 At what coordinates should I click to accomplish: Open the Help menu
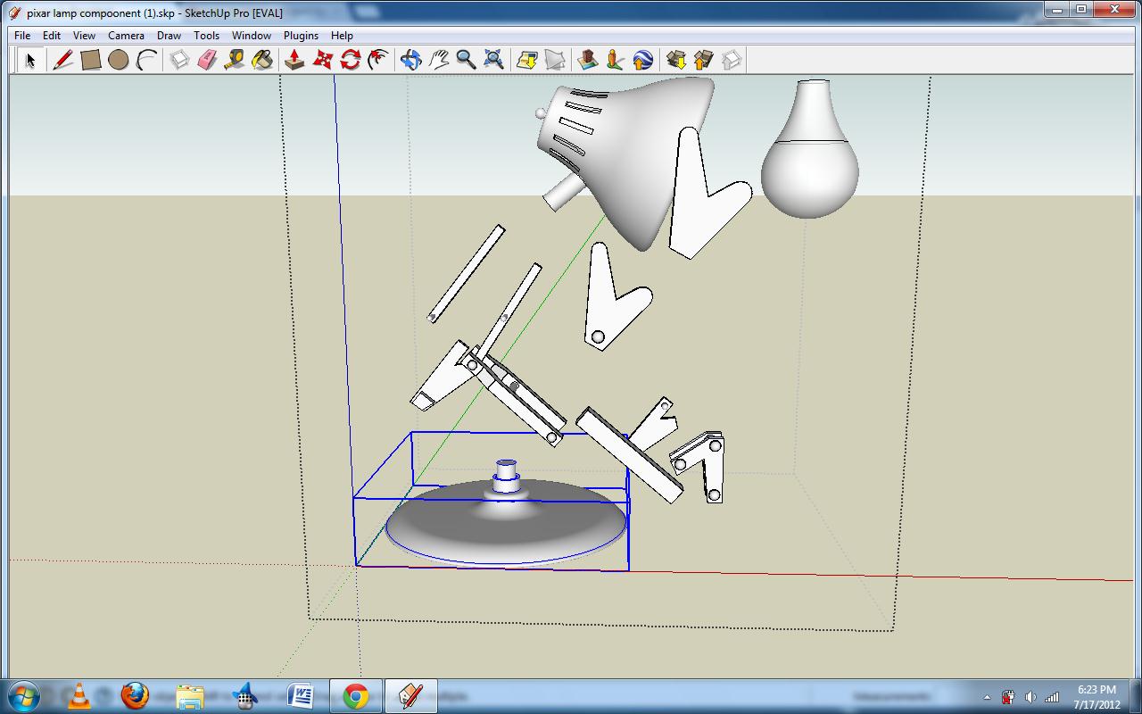click(342, 36)
